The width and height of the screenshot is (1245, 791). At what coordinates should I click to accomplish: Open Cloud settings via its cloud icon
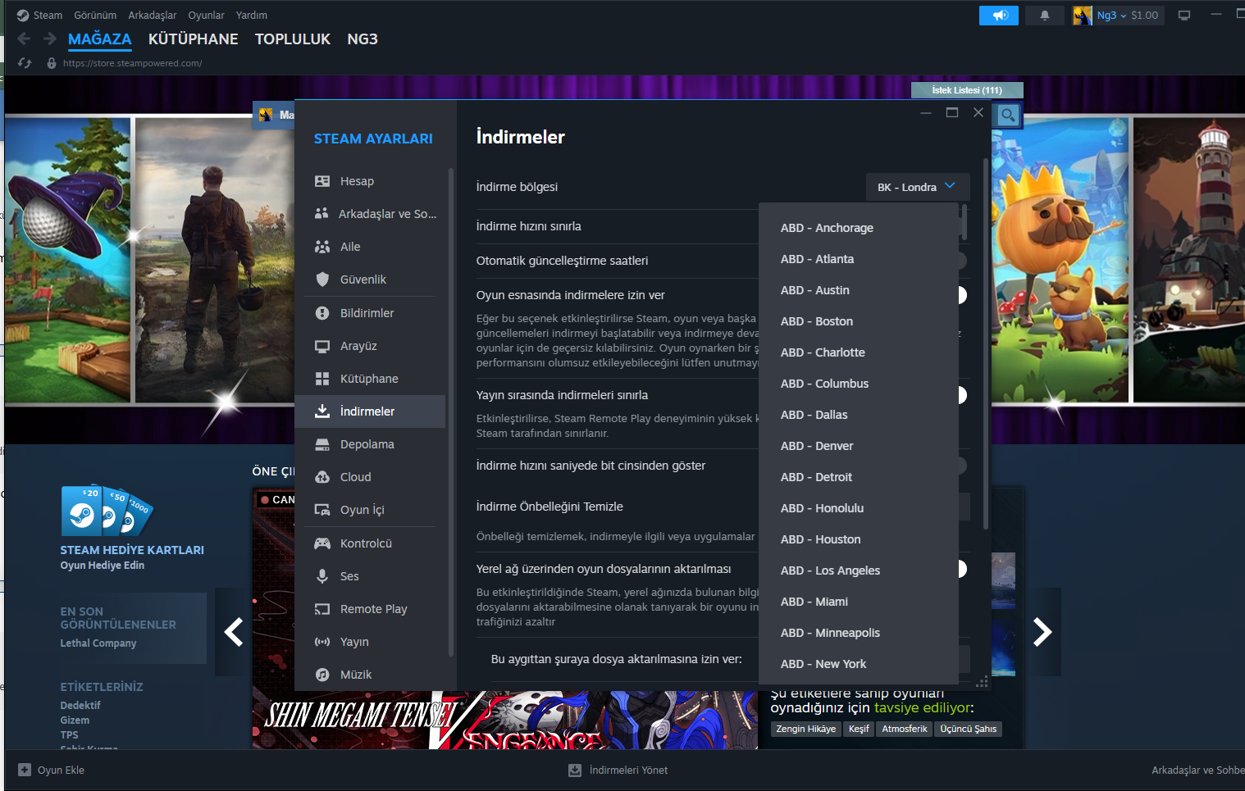(322, 477)
